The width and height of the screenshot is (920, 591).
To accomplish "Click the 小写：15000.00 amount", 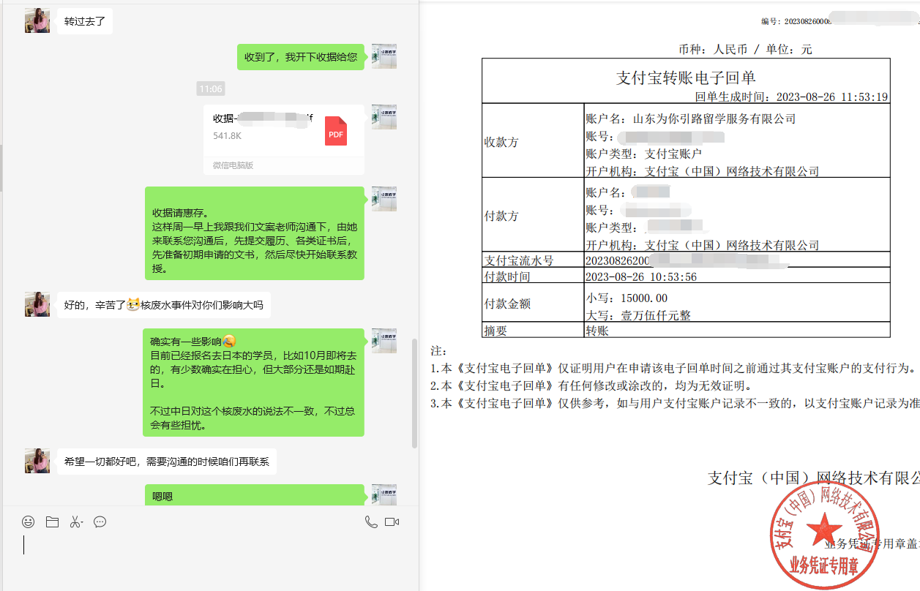I will click(x=627, y=298).
